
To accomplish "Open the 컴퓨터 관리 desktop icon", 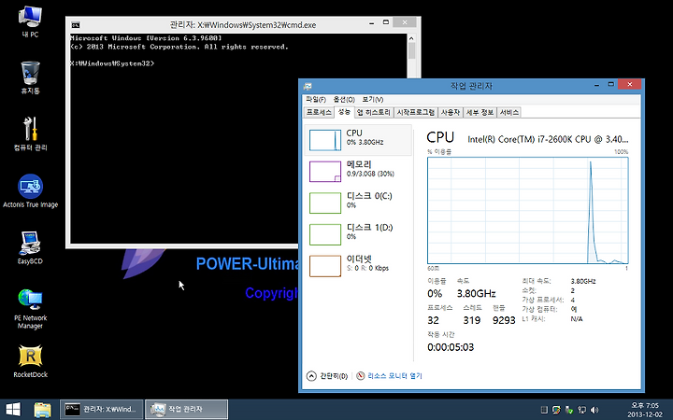I will [30, 134].
